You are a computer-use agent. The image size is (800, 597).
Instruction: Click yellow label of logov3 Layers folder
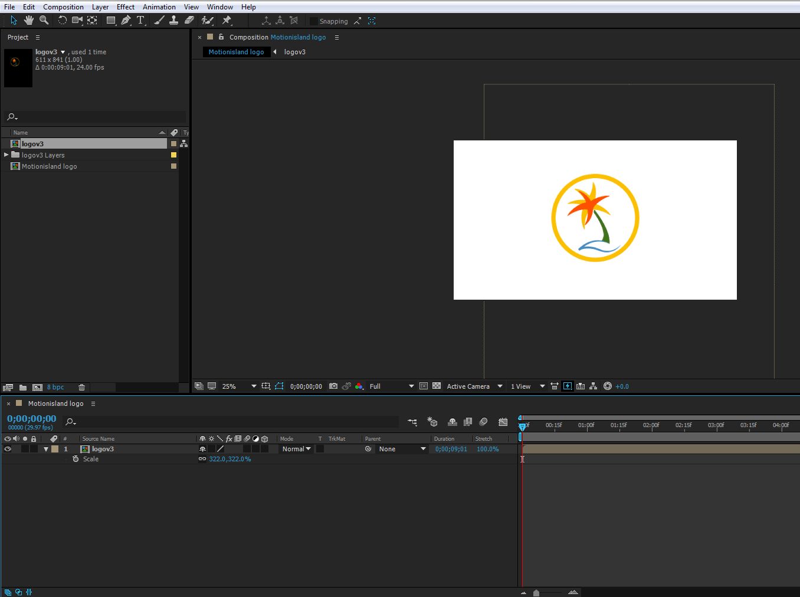click(173, 155)
